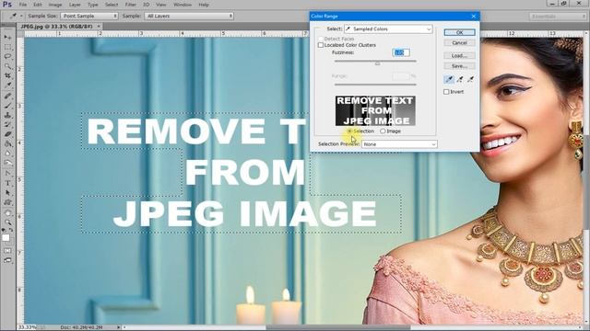590x331 pixels.
Task: Open the Select menu
Action: pos(112,5)
